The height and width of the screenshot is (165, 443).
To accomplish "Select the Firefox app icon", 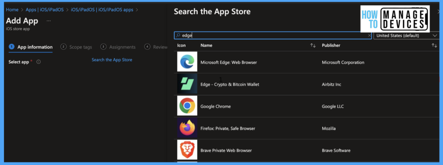I will coord(187,128).
